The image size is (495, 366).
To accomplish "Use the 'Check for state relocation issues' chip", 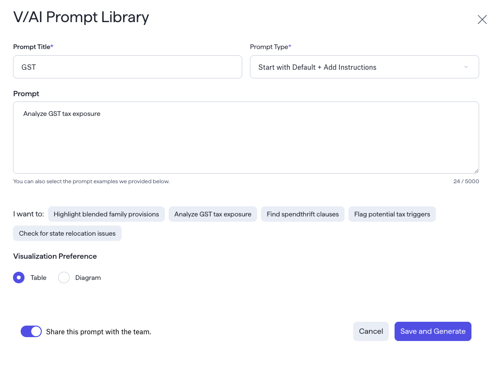I will coord(67,233).
